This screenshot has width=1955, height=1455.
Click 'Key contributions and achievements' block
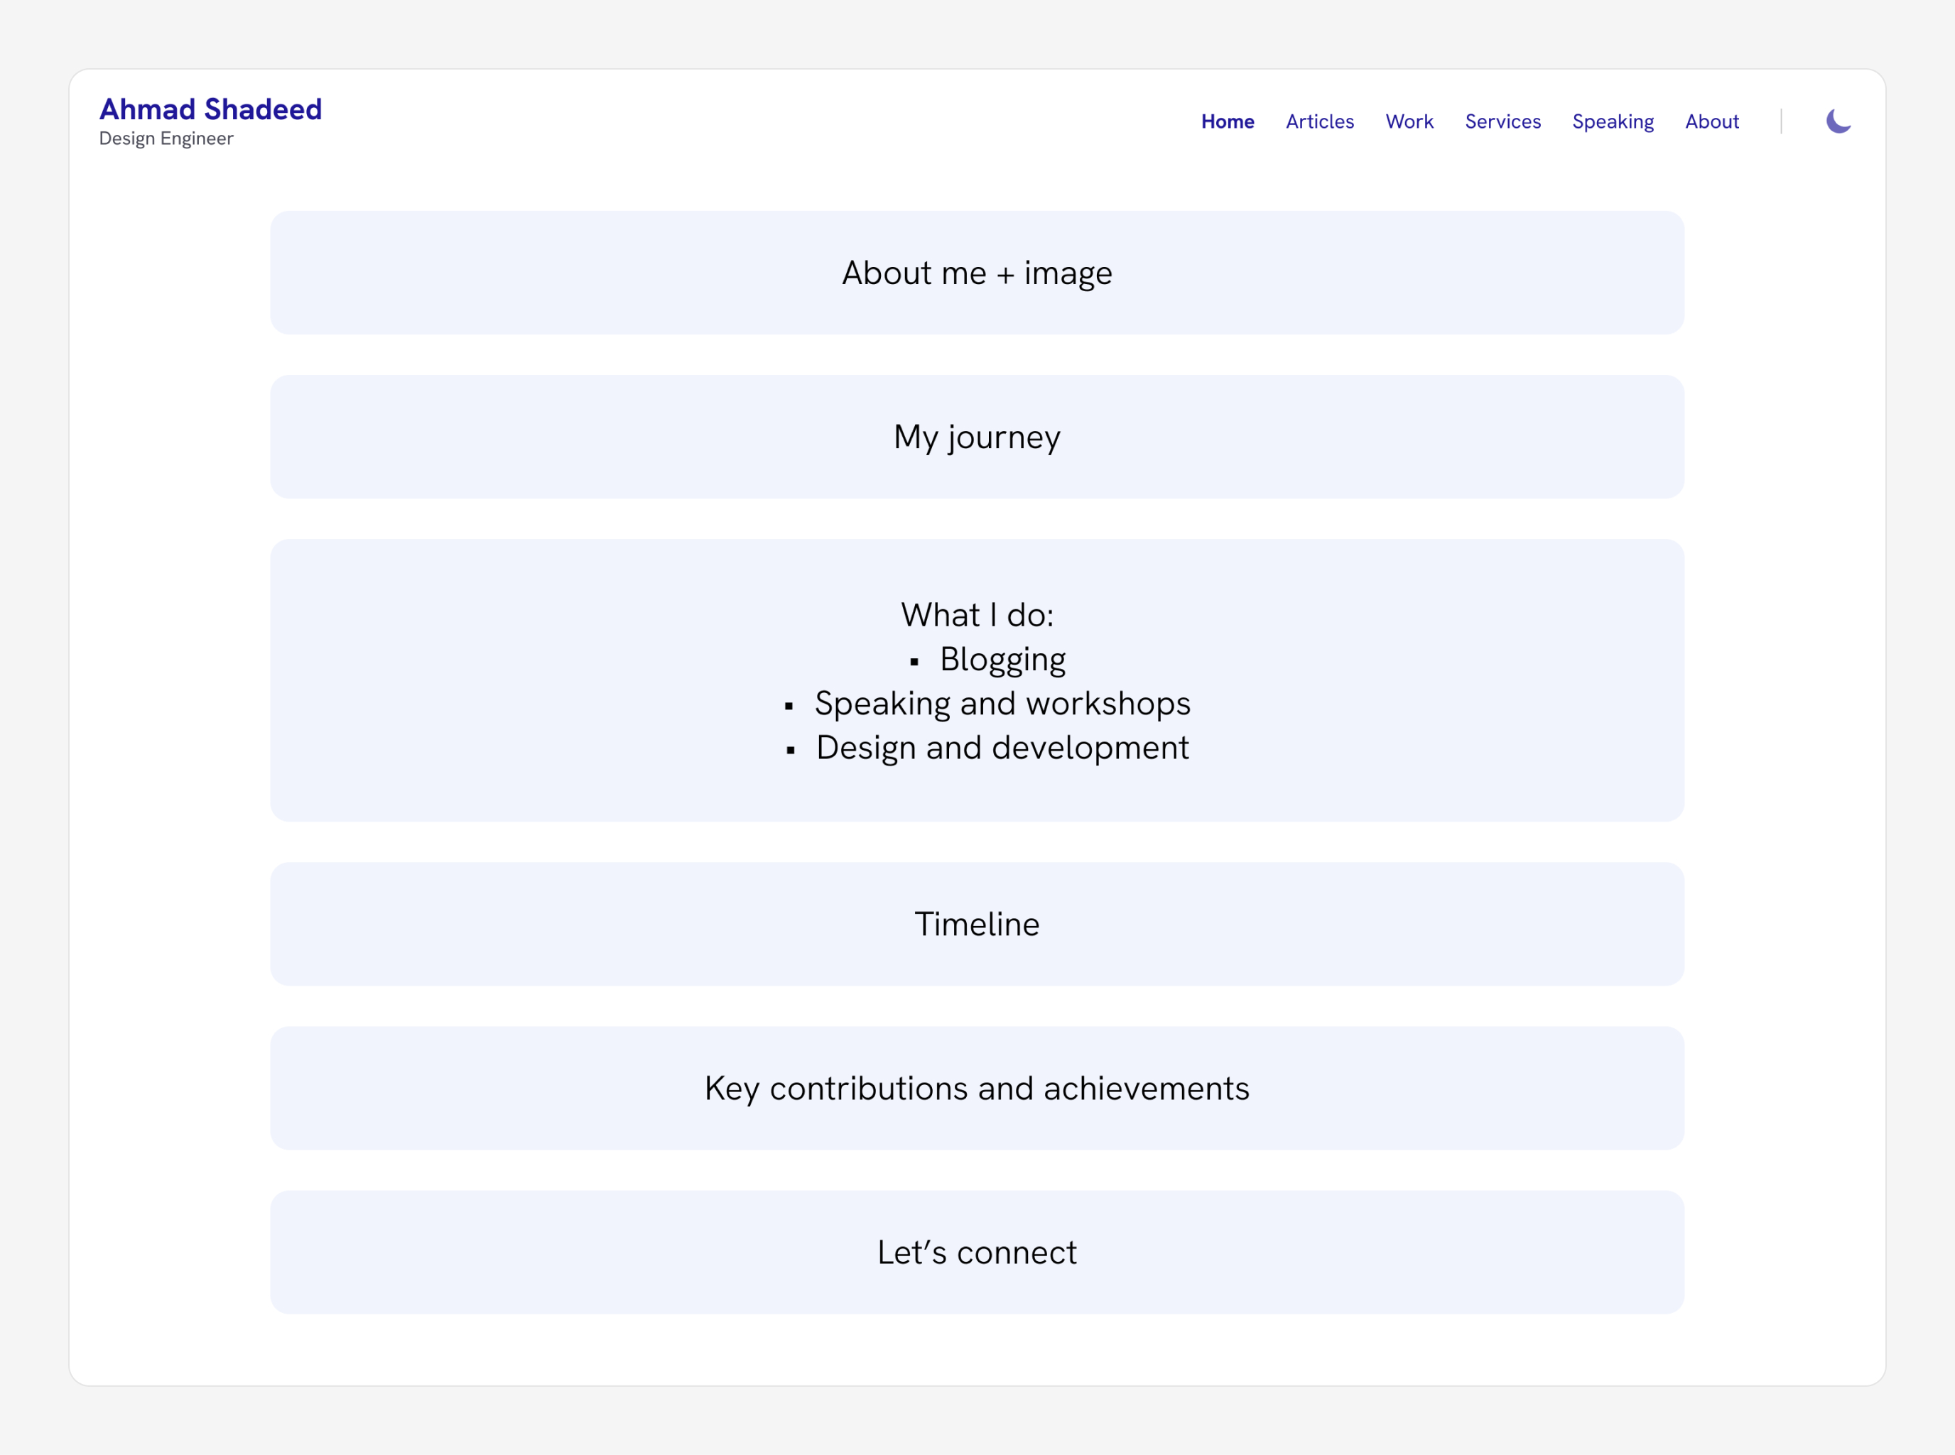pyautogui.click(x=977, y=1089)
